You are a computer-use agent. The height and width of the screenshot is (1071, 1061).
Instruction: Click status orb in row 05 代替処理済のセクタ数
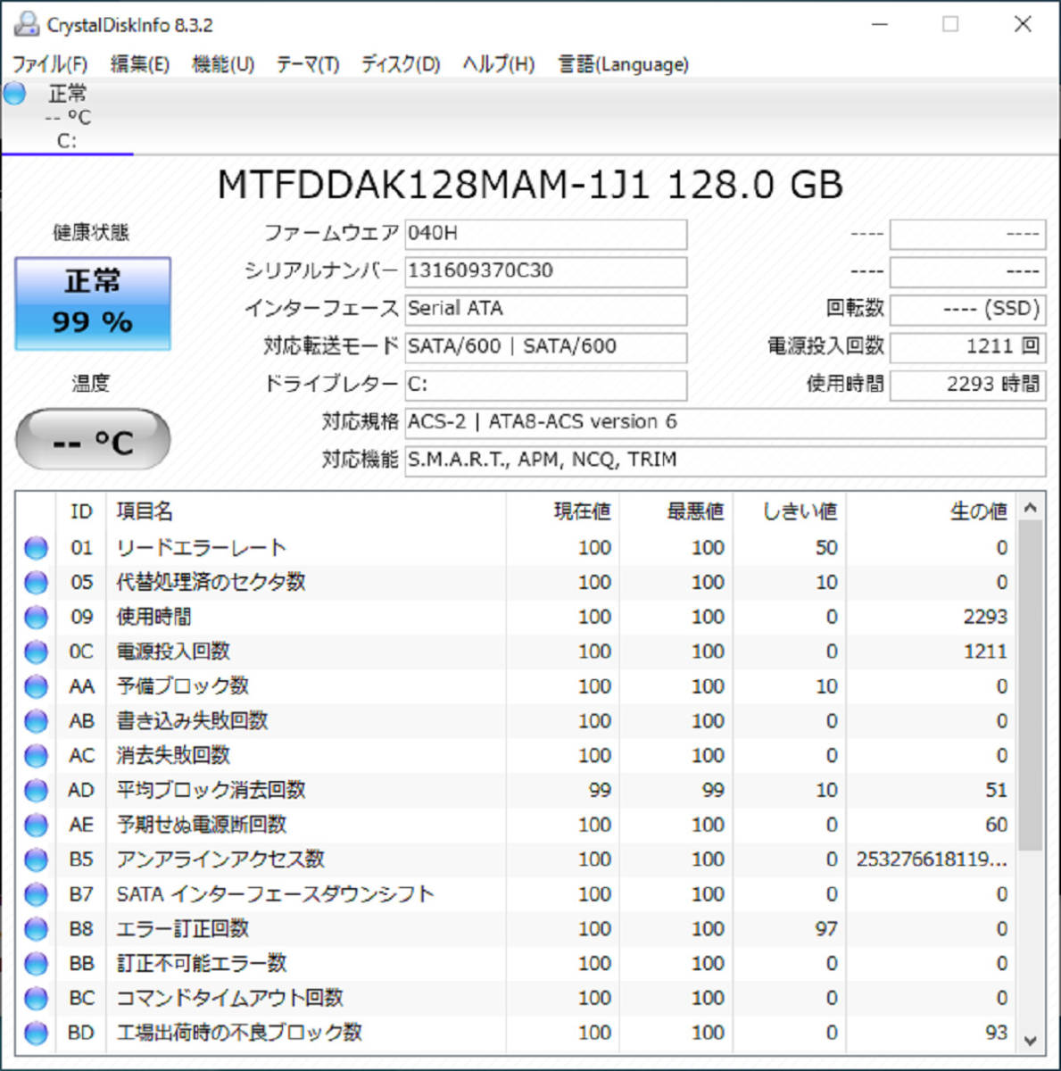pos(36,583)
